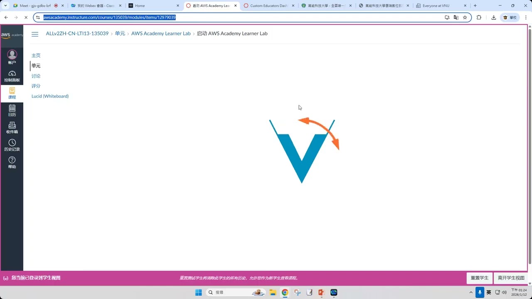The height and width of the screenshot is (299, 532).
Task: Open the Calendar (日历) sidebar icon
Action: pos(12,111)
